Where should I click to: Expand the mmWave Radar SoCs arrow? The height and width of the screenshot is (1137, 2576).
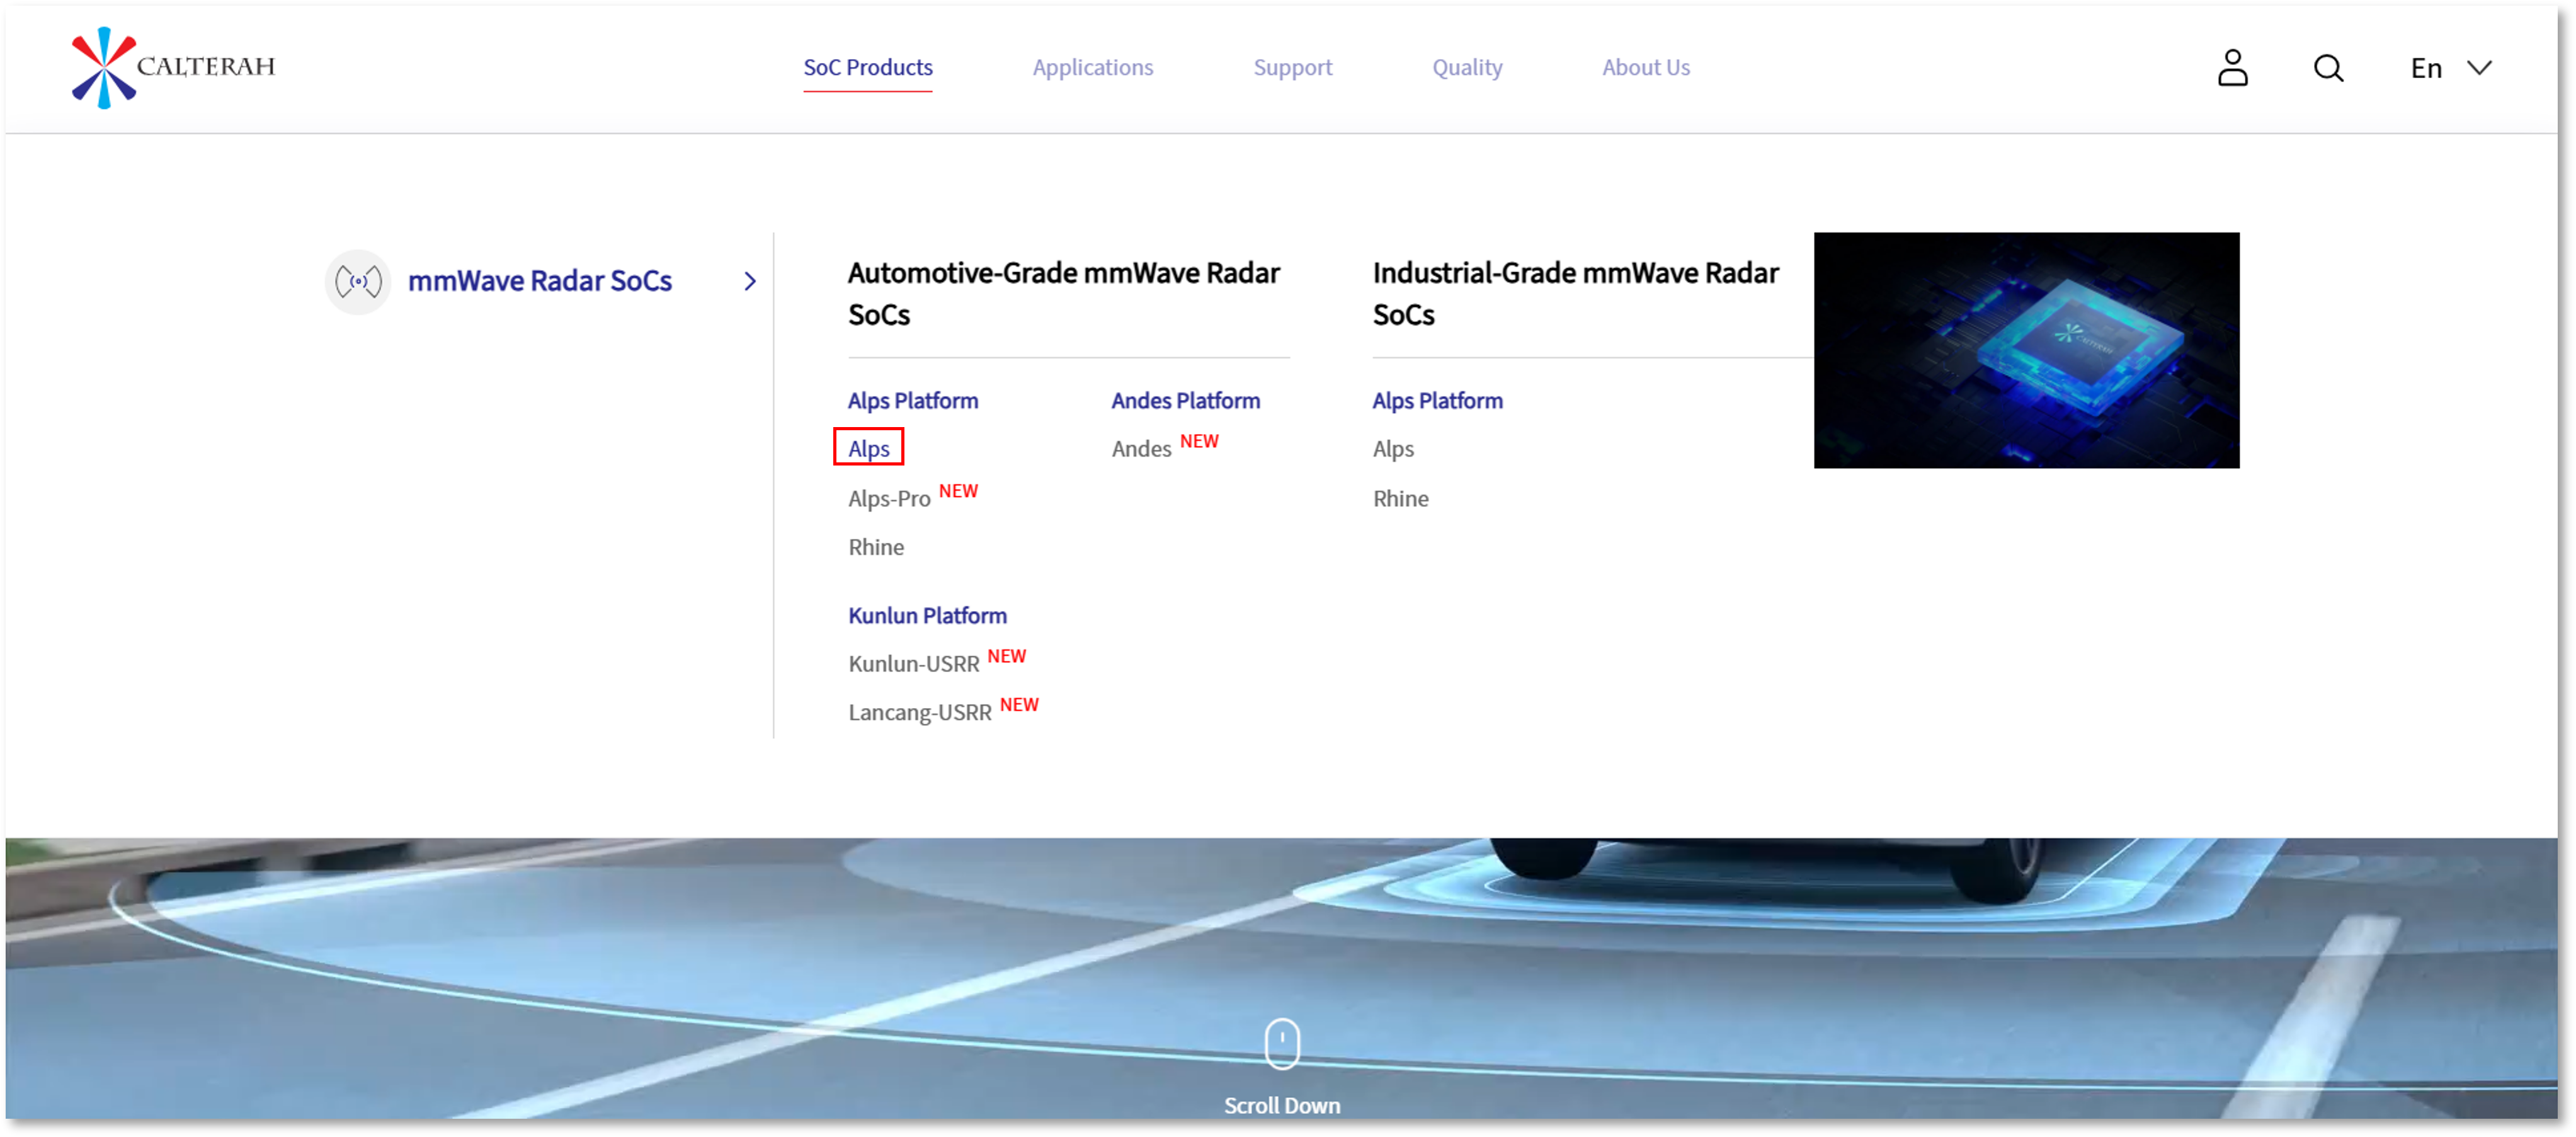point(749,282)
